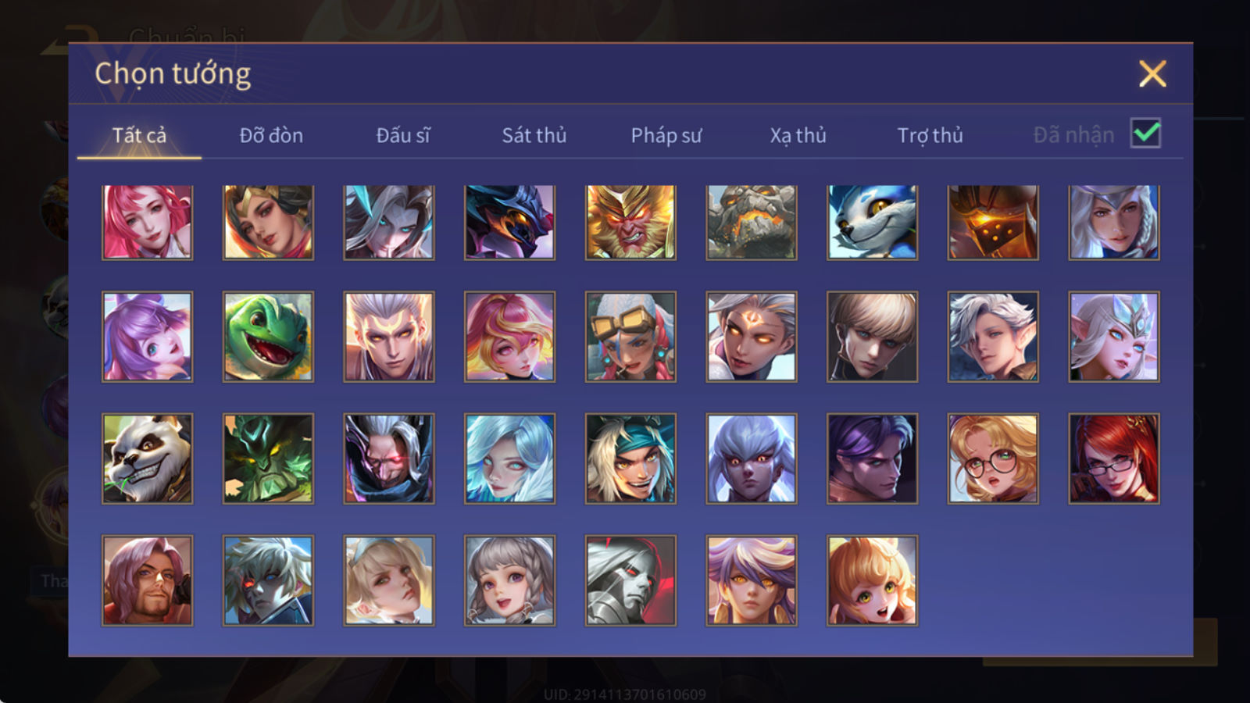This screenshot has height=703, width=1250.
Task: Select the blue raccoon hero portrait
Action: coord(872,223)
